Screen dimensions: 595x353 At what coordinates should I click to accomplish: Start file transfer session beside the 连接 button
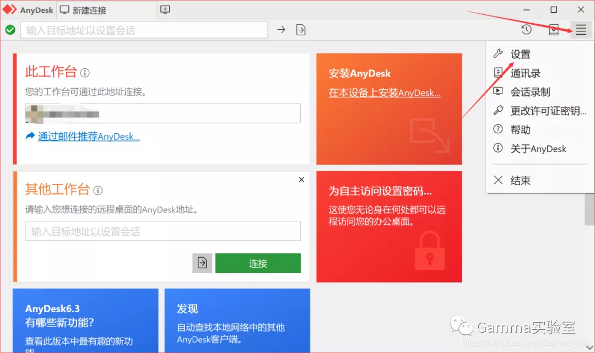coord(202,263)
